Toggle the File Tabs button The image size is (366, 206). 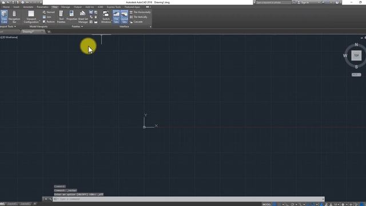tap(116, 17)
